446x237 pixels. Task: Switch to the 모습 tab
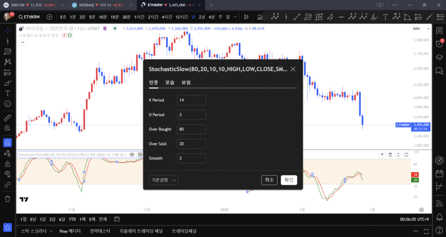[170, 82]
